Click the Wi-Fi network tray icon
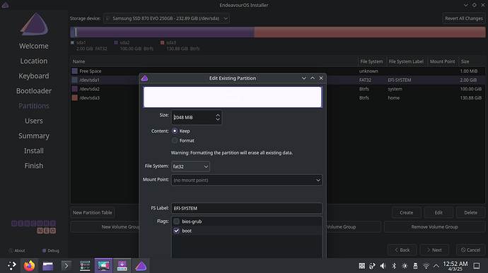Viewport: 488px width, 273px height. [426, 266]
